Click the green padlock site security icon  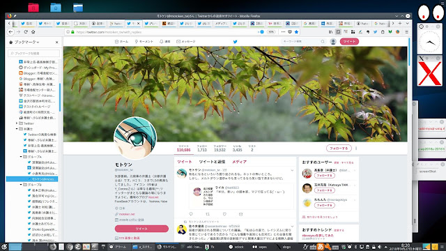pos(72,32)
